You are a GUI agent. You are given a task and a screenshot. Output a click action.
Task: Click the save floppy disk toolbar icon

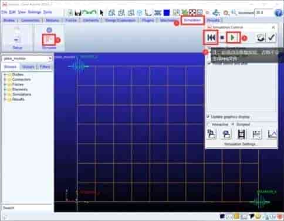78,13
